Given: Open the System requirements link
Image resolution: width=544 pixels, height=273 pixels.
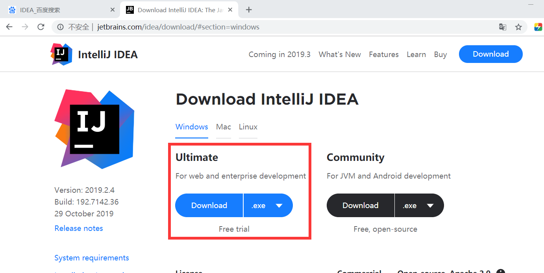Looking at the screenshot, I should [92, 258].
